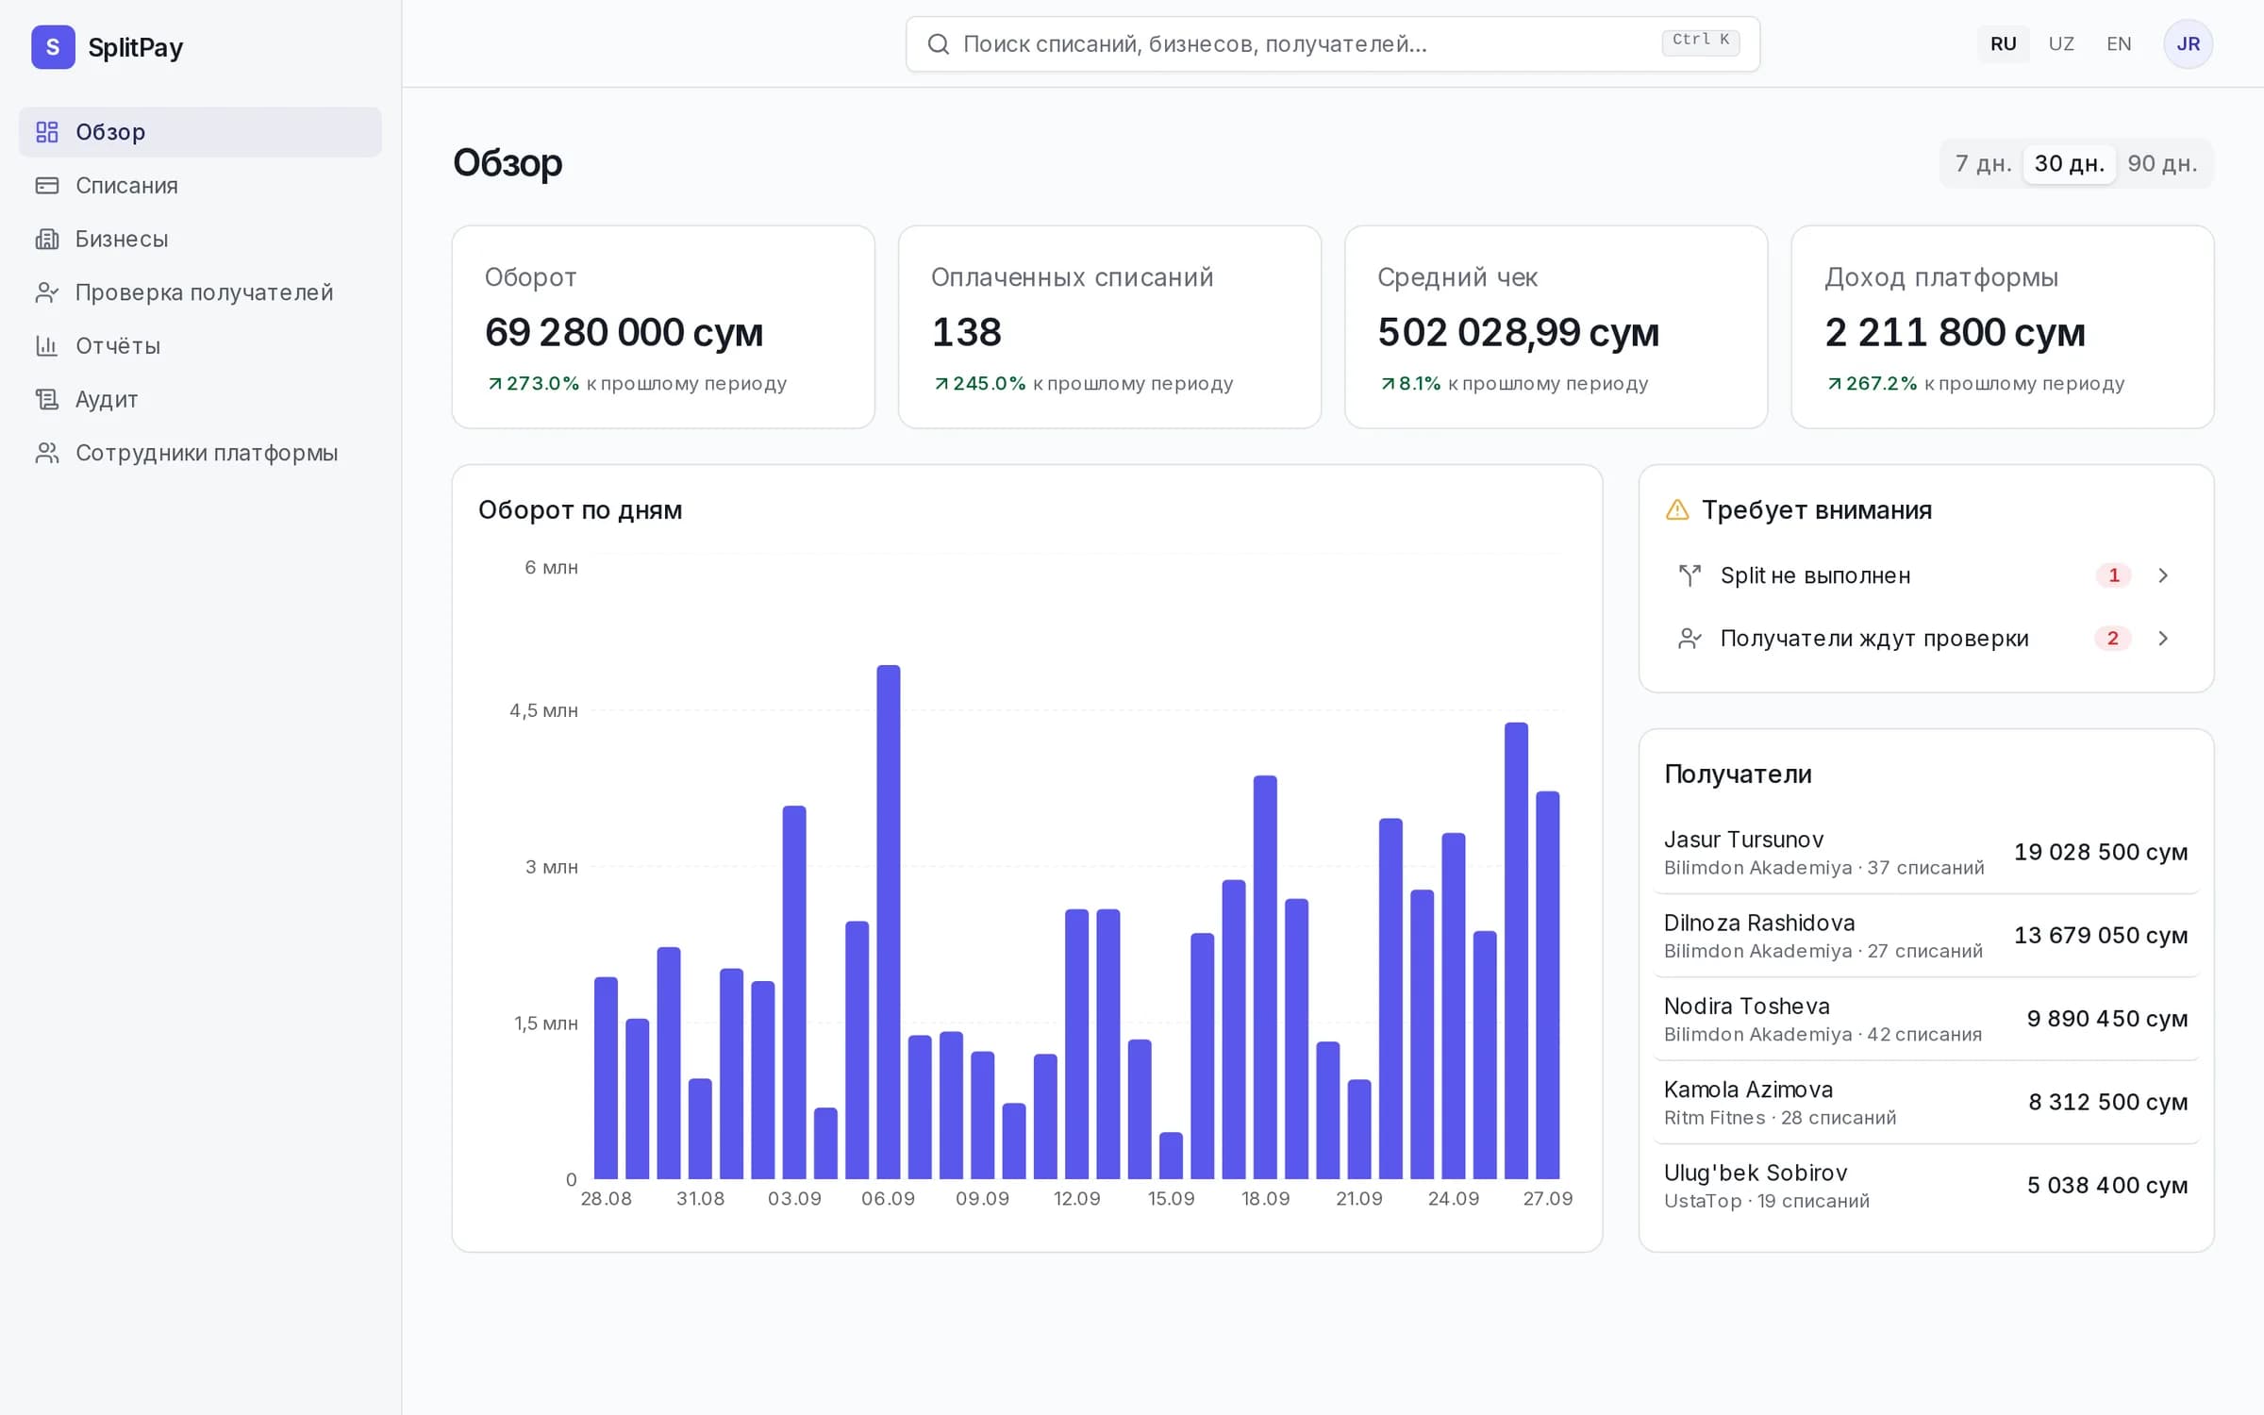Click the tallest bar at 06.09
2264x1415 pixels.
click(888, 922)
